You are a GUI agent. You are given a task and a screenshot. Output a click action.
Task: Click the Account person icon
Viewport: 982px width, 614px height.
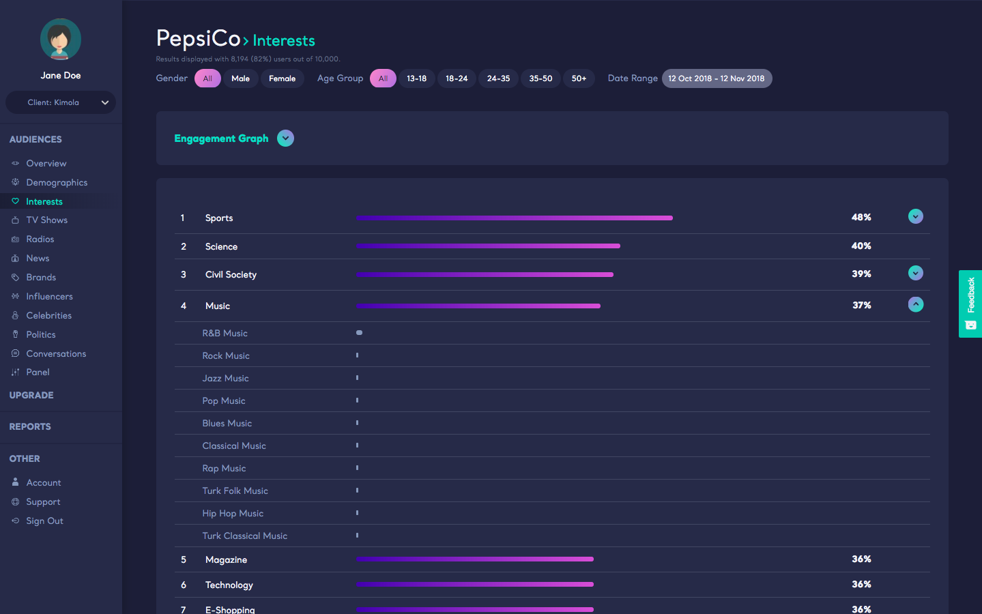point(15,482)
